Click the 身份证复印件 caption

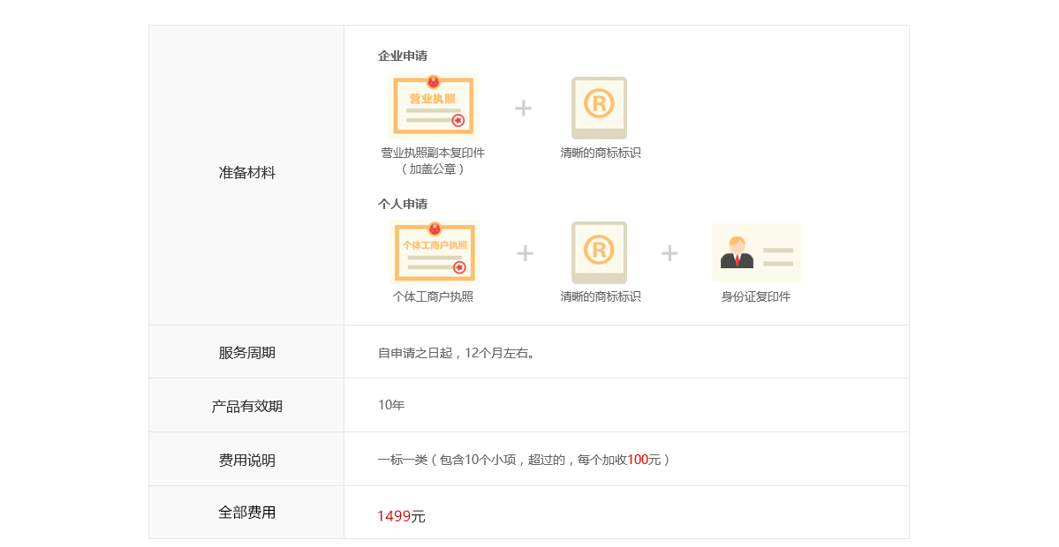tap(756, 296)
